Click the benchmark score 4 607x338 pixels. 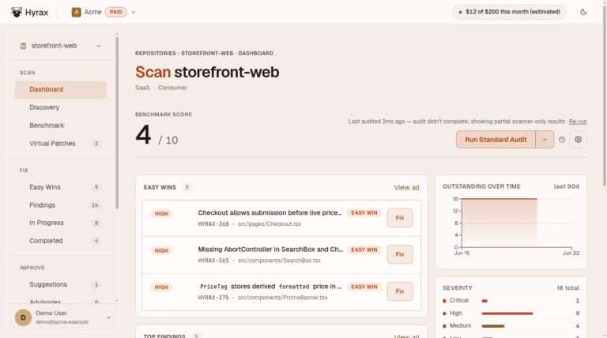click(143, 135)
